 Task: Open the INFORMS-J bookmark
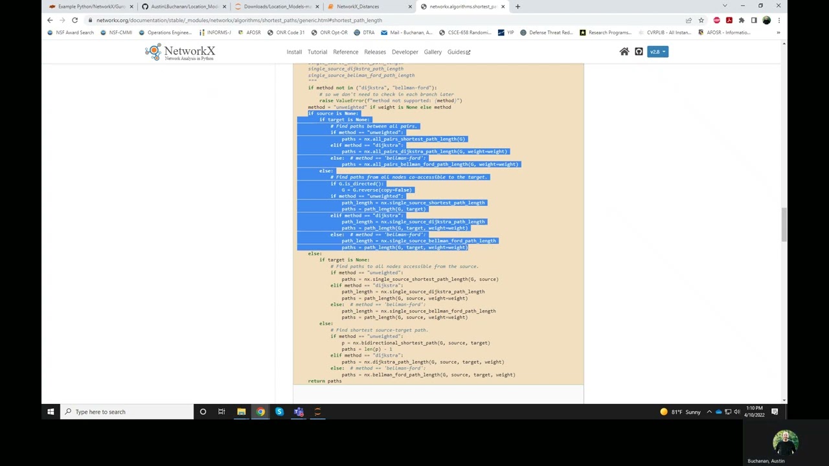(215, 32)
